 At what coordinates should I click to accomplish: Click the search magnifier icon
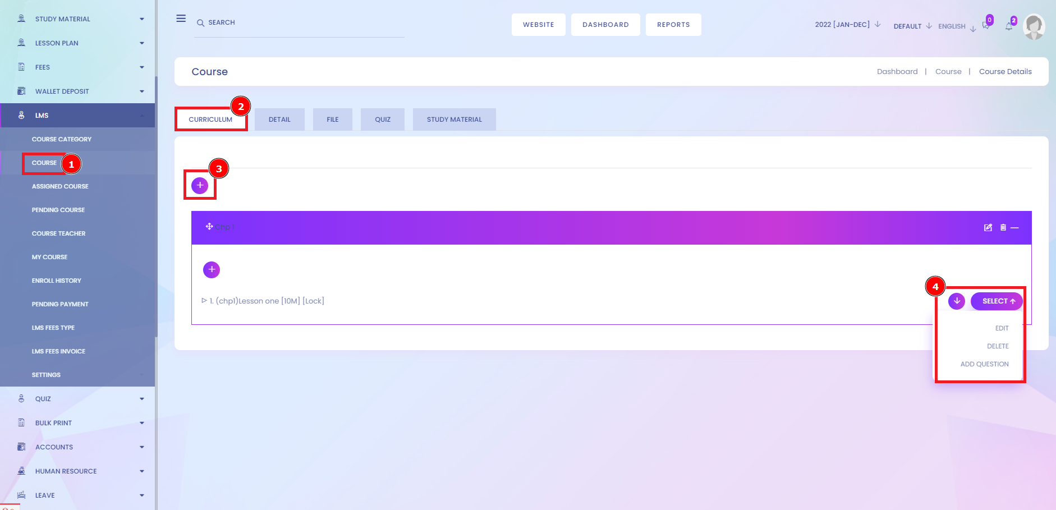pos(200,22)
